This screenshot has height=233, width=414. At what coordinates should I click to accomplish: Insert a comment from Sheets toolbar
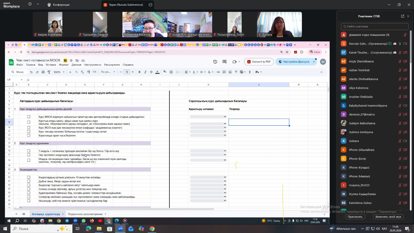[x=224, y=72]
